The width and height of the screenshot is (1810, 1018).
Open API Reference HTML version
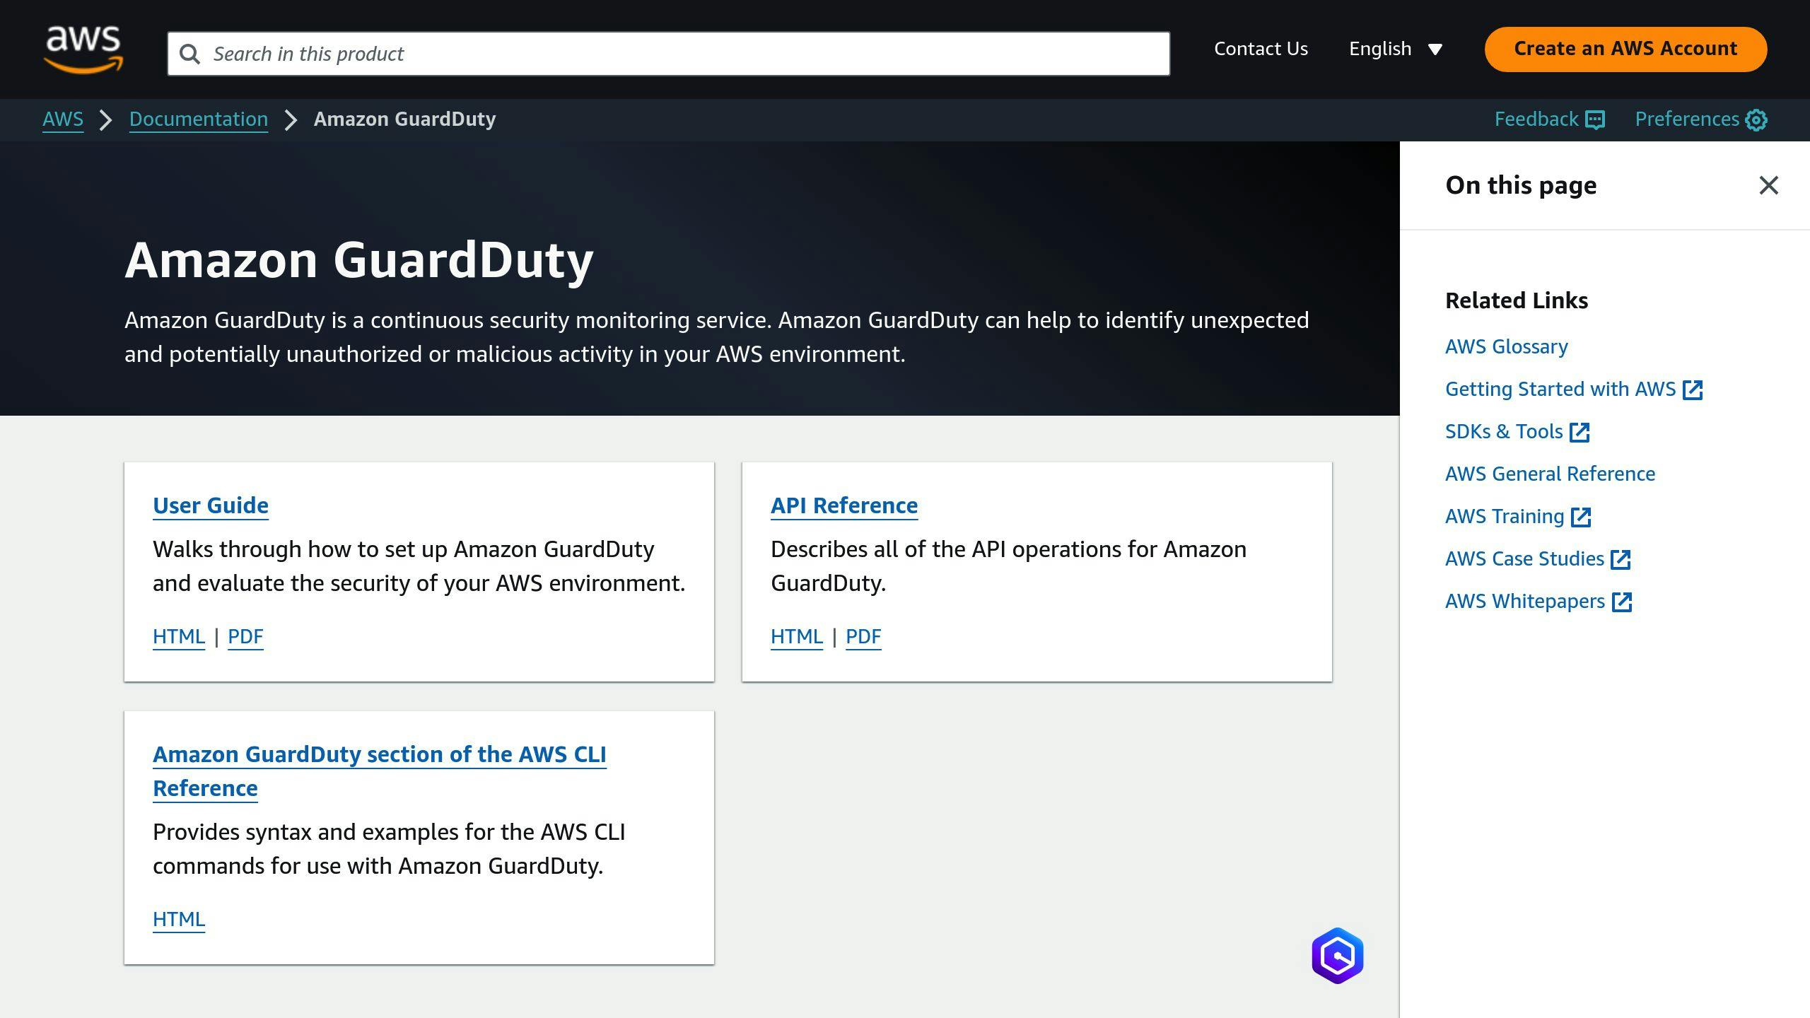797,636
